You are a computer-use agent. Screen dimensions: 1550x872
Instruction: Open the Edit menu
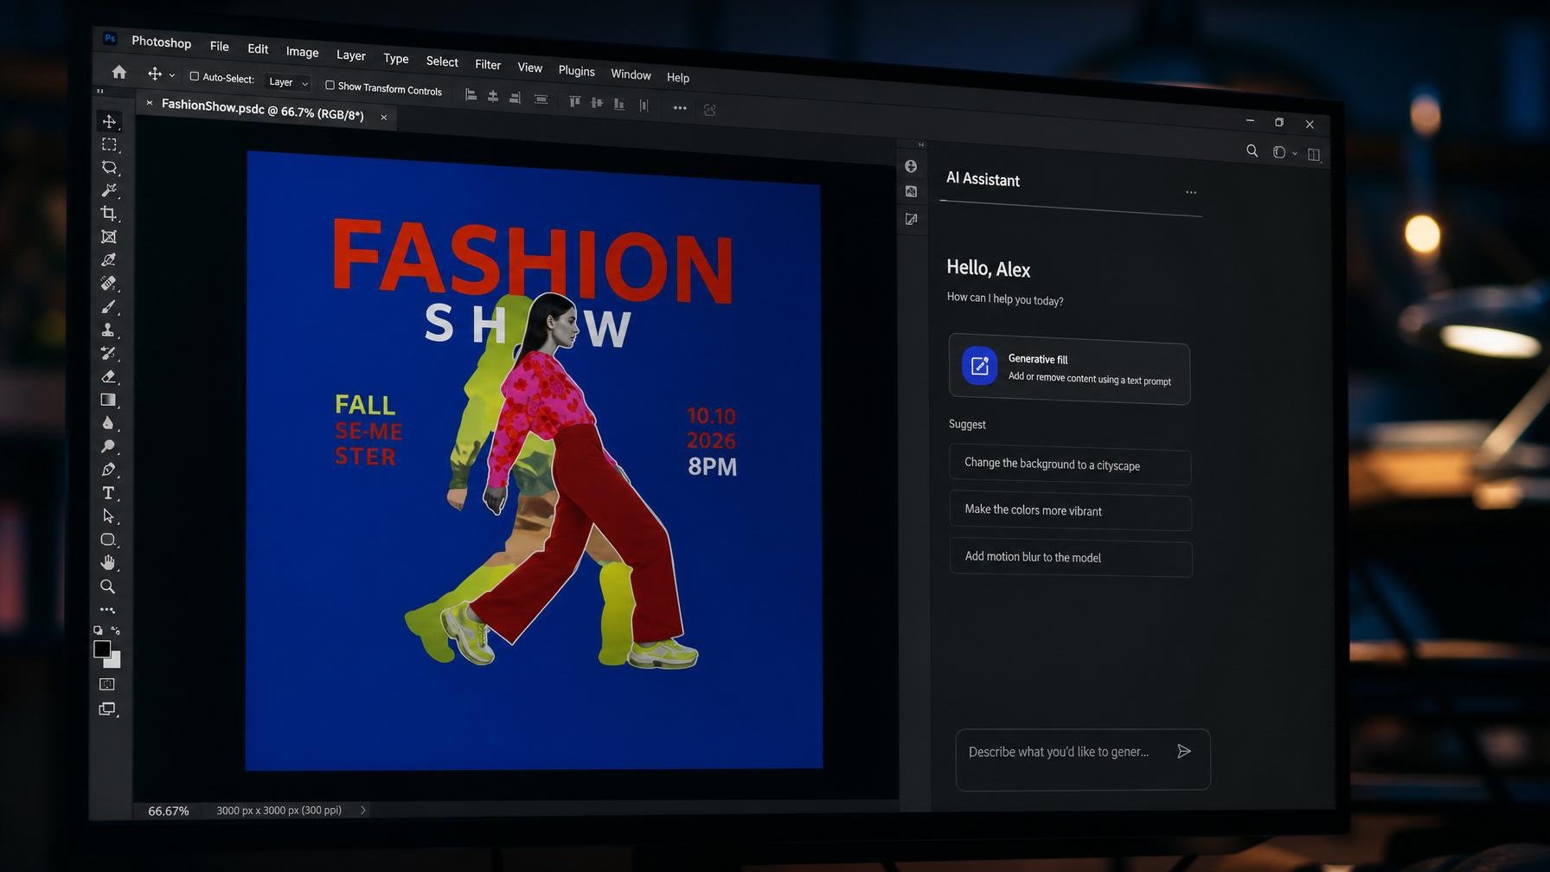258,48
